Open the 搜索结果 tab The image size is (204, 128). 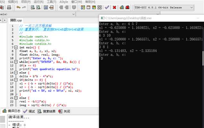pyautogui.click(x=47, y=111)
